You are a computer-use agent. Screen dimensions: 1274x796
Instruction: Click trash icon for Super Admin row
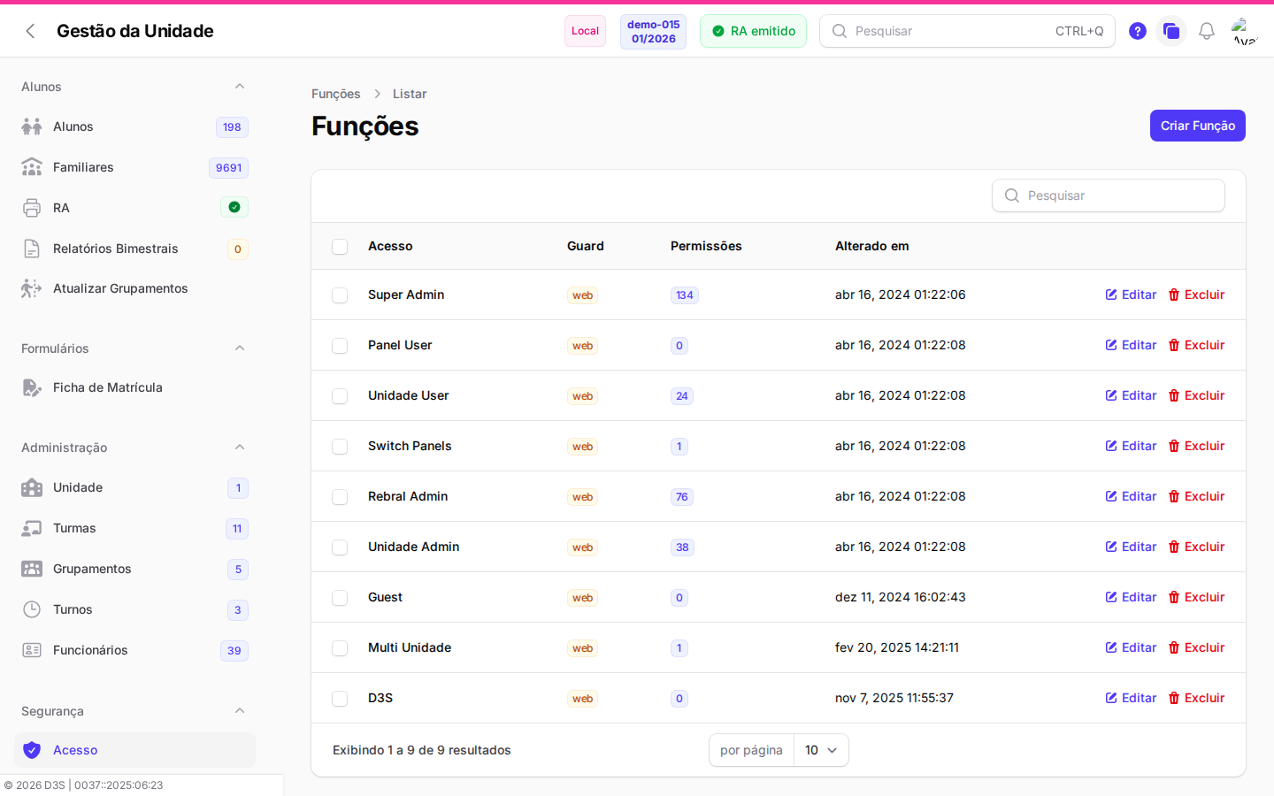1174,295
